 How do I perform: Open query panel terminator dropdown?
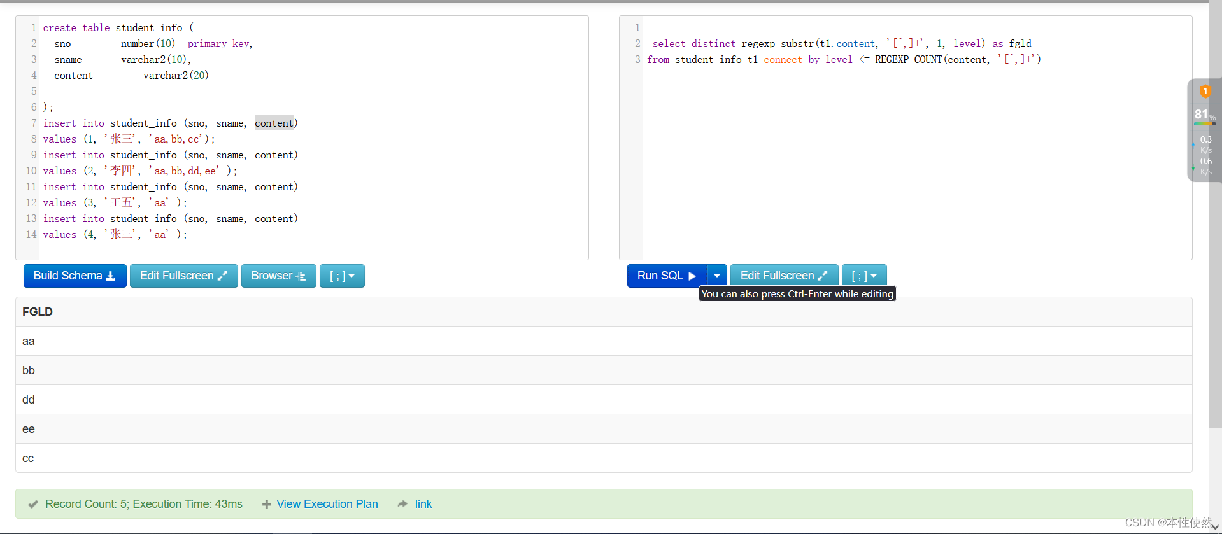[x=864, y=276]
